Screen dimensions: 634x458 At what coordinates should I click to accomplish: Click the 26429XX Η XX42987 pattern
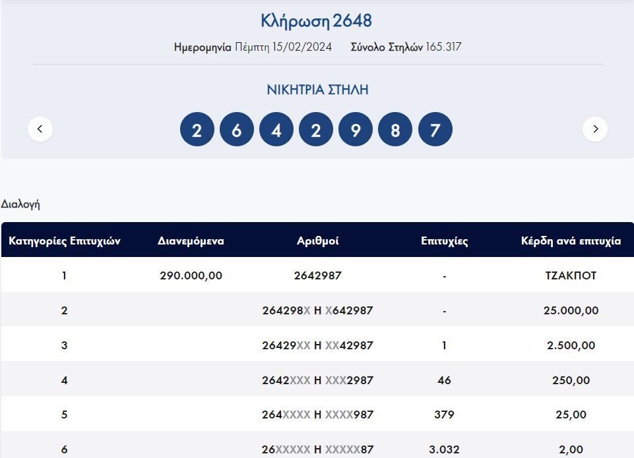318,346
